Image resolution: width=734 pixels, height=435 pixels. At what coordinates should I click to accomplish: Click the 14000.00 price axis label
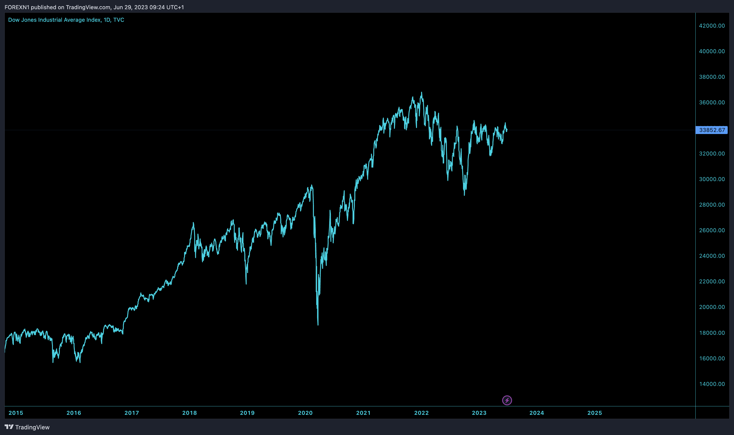tap(712, 384)
